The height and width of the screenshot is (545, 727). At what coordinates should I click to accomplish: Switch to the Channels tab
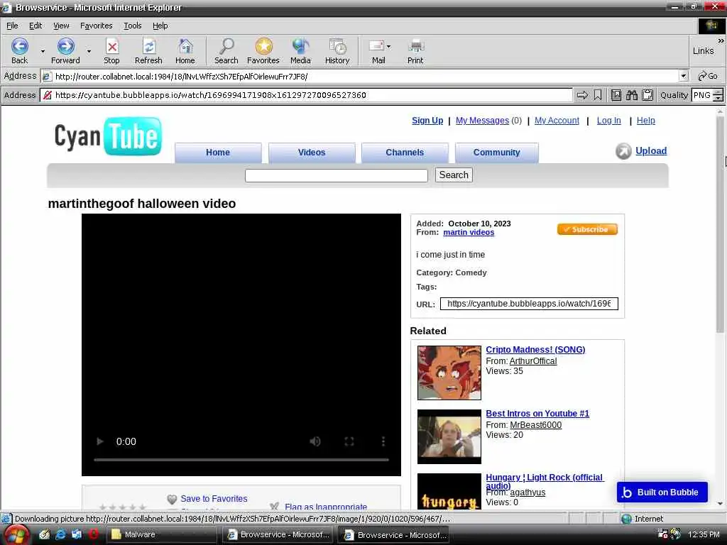click(405, 153)
